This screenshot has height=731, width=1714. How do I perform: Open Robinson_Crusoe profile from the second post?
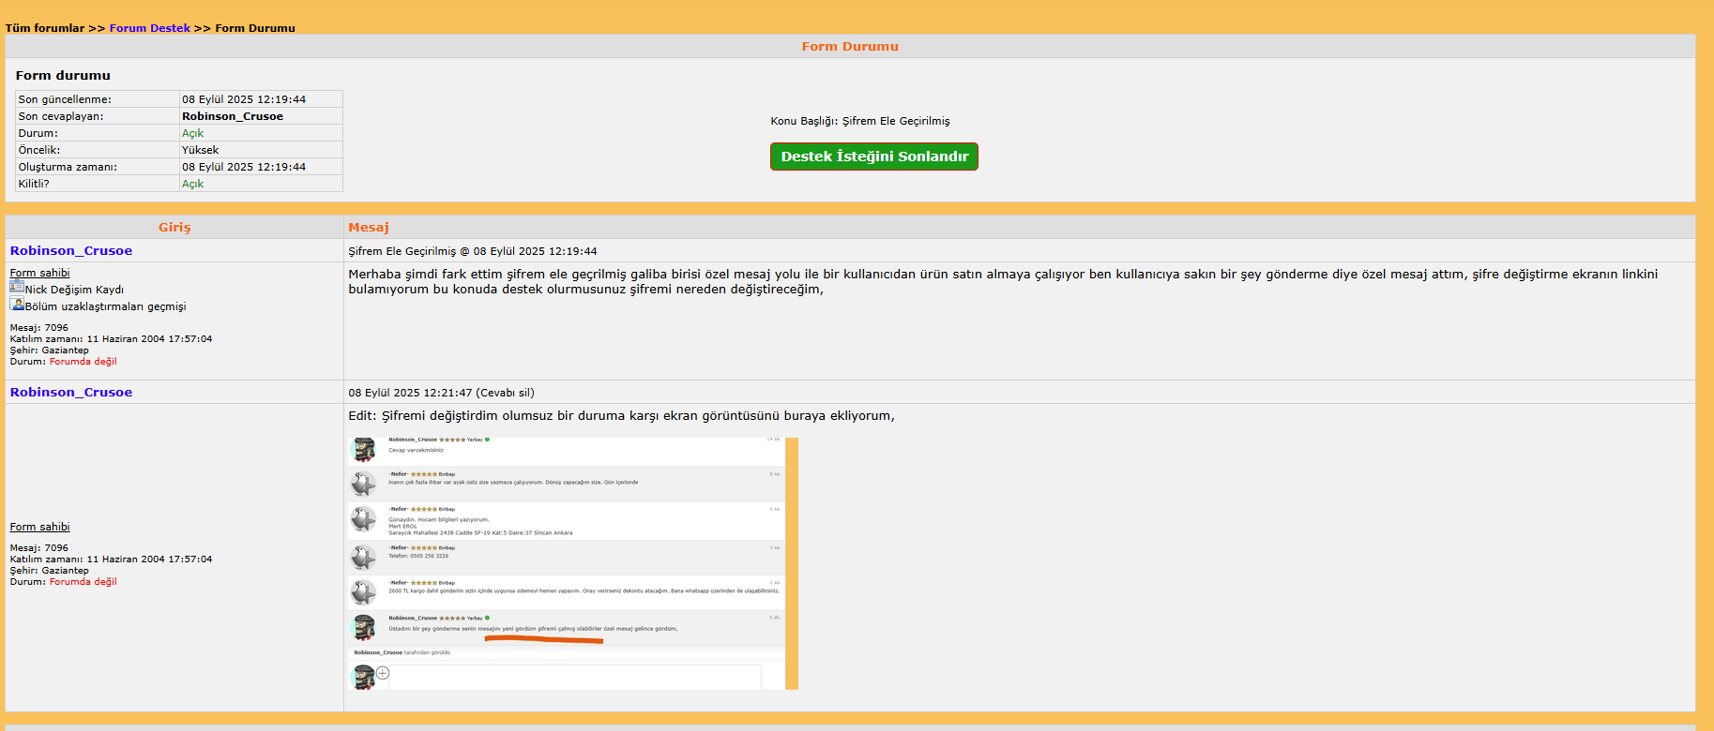71,393
